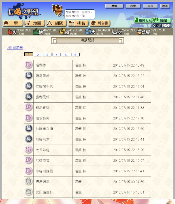Open the 地圖 map menu

coord(35,23)
